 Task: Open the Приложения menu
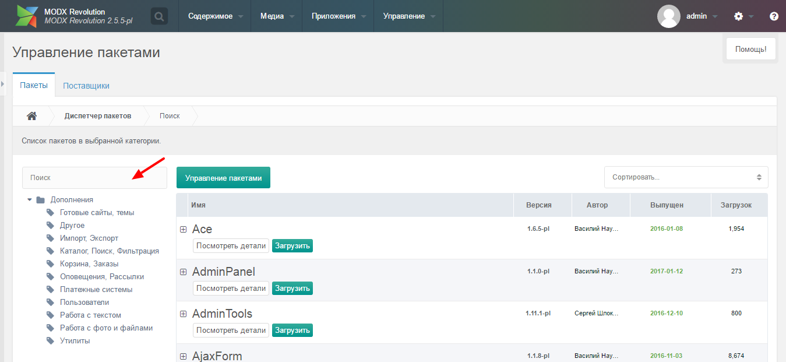tap(339, 16)
